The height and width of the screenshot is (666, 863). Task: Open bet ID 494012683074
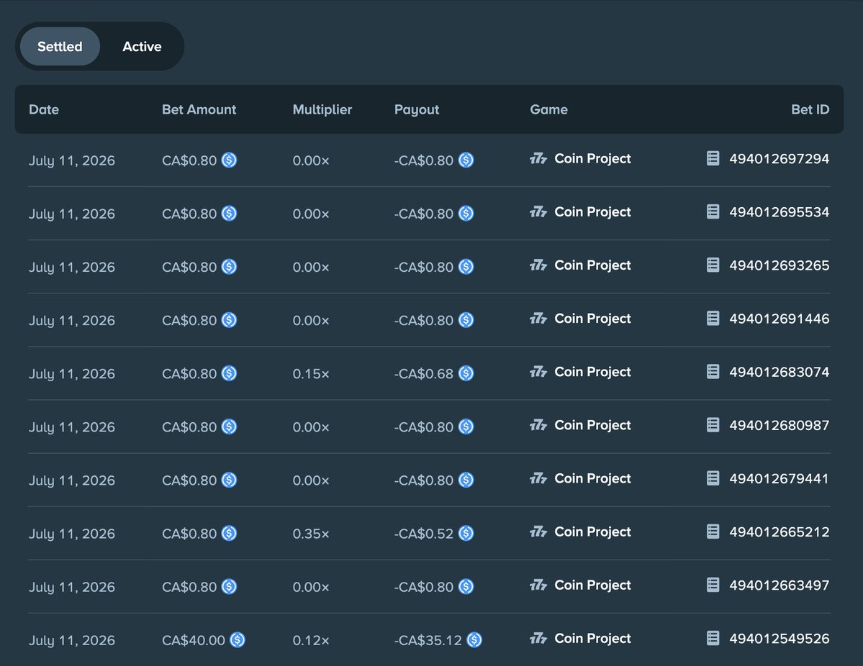(779, 373)
